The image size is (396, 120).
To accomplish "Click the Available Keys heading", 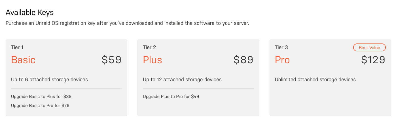I will pos(30,12).
